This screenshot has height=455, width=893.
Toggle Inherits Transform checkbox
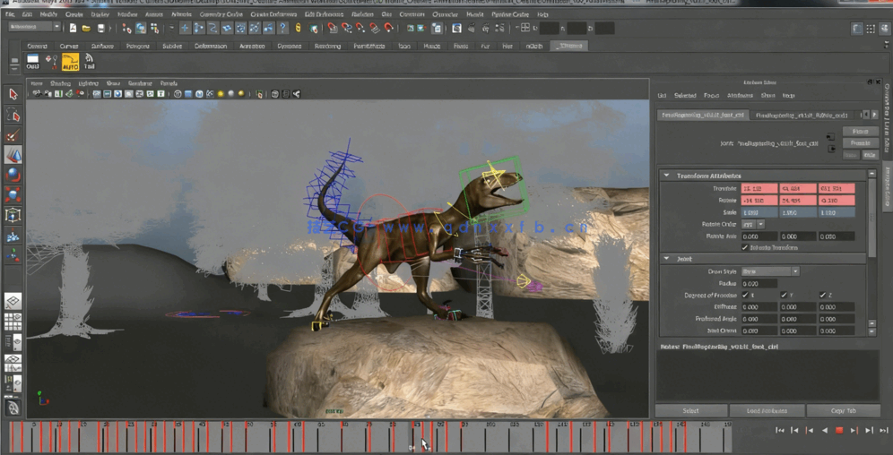tap(745, 248)
